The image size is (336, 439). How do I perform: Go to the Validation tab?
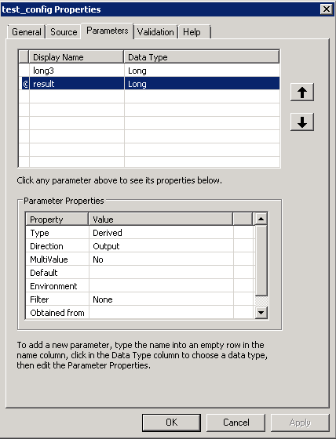click(155, 32)
